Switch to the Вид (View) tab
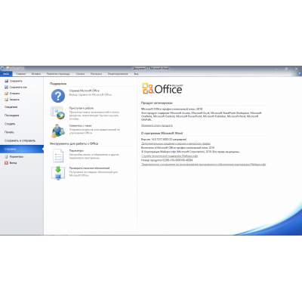Viewport: 302px width, 302px height. pyautogui.click(x=136, y=74)
